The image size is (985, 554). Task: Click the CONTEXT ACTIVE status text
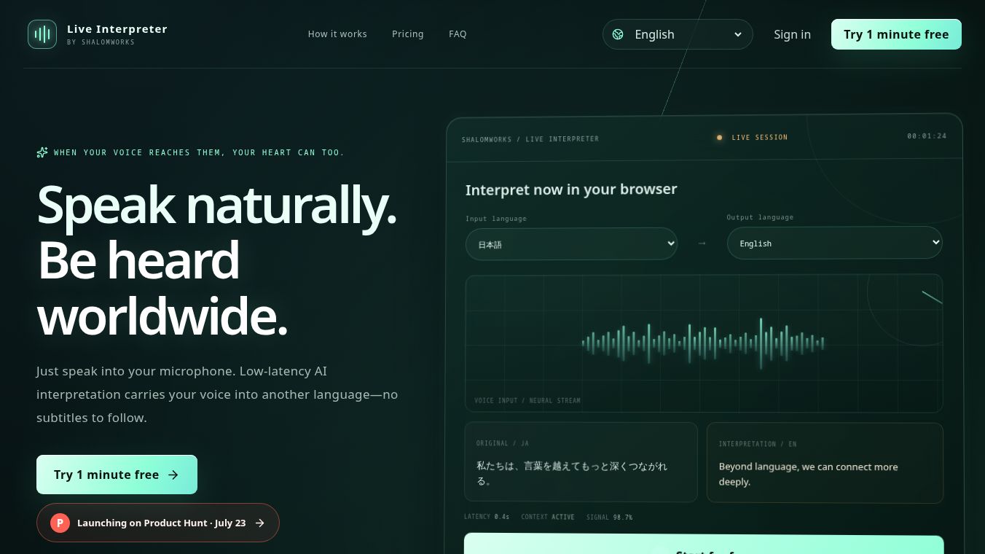(x=548, y=517)
